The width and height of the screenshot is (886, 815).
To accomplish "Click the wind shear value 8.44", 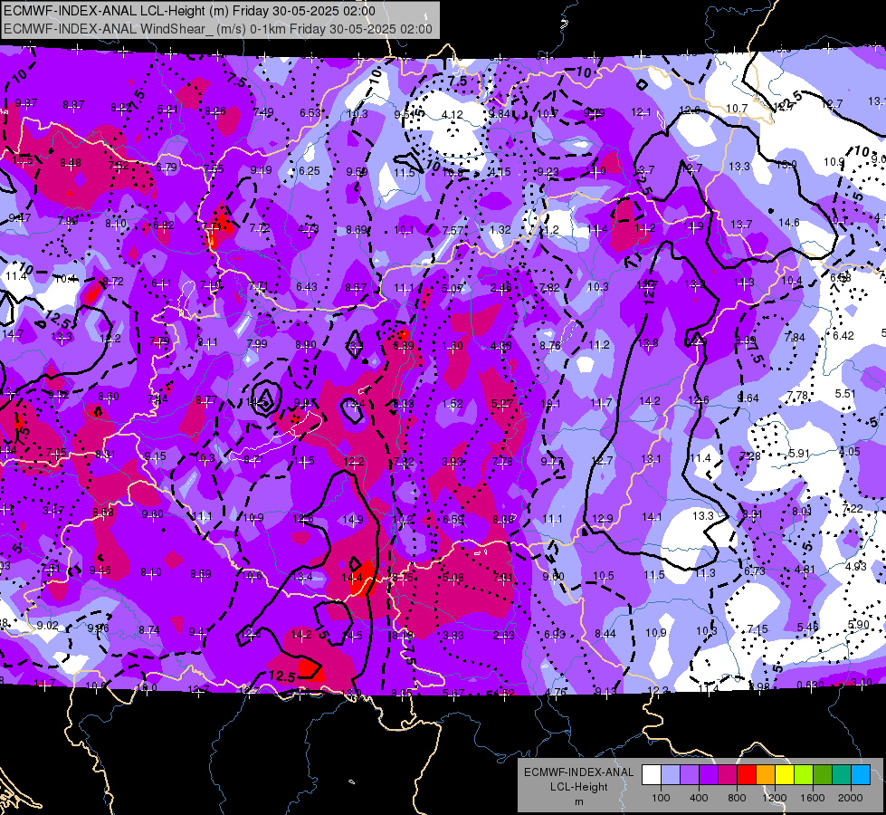I will (605, 634).
